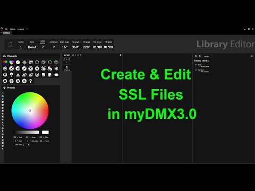The image size is (255, 191).
Task: Select the blue highlighted preset icon in Presets sidebar
Action: [3, 96]
